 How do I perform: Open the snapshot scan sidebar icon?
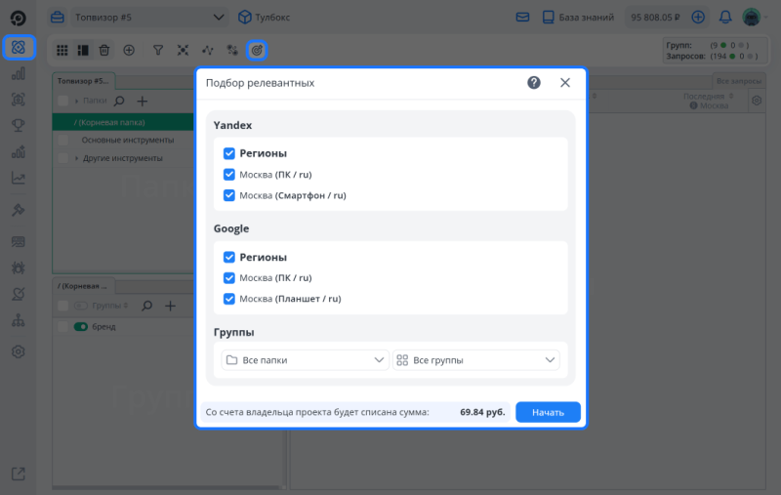pos(19,100)
